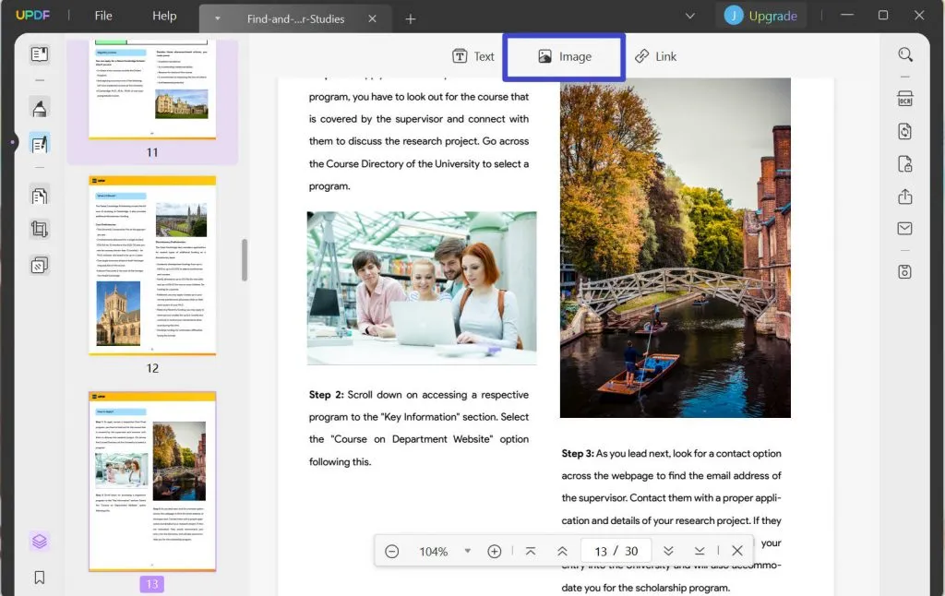
Task: Click the send by email envelope icon
Action: pos(905,229)
